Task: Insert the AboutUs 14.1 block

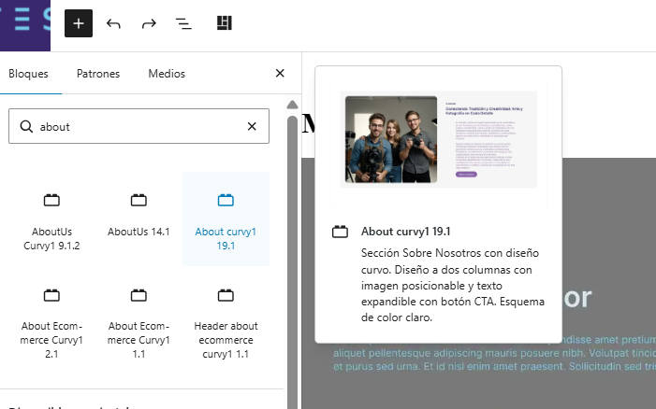Action: 138,215
